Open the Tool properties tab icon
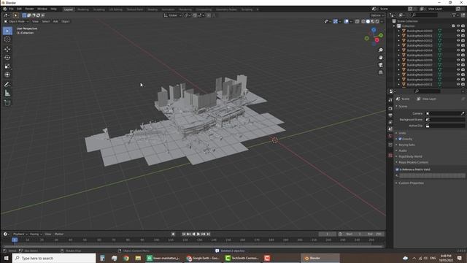 [x=390, y=100]
